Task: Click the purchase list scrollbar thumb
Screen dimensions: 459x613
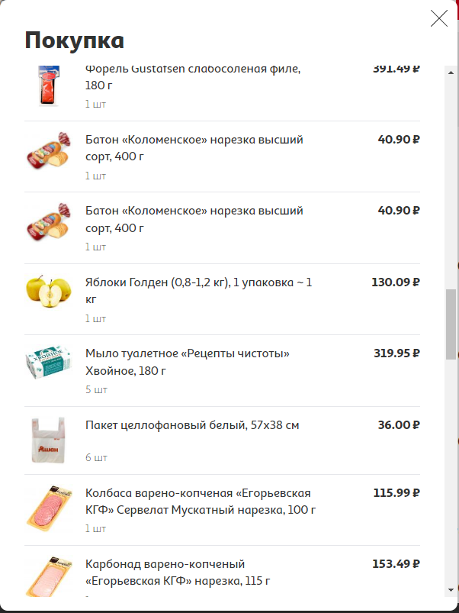Action: [x=451, y=324]
